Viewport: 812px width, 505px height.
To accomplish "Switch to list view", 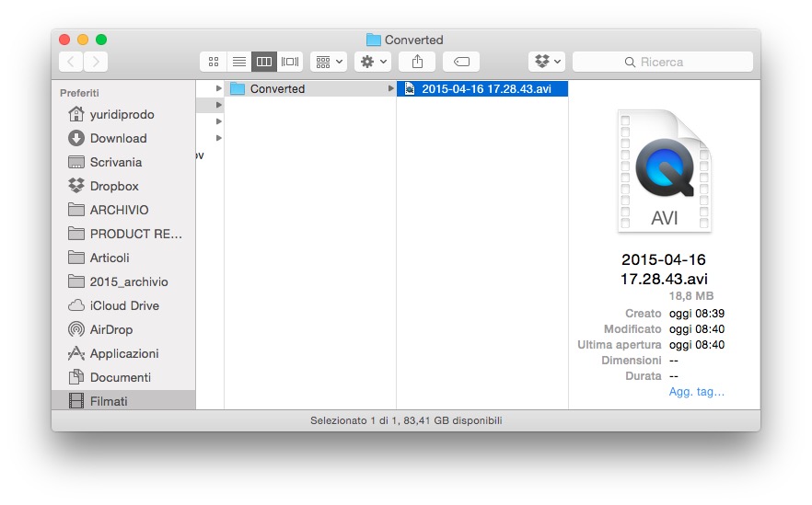I will pos(238,63).
